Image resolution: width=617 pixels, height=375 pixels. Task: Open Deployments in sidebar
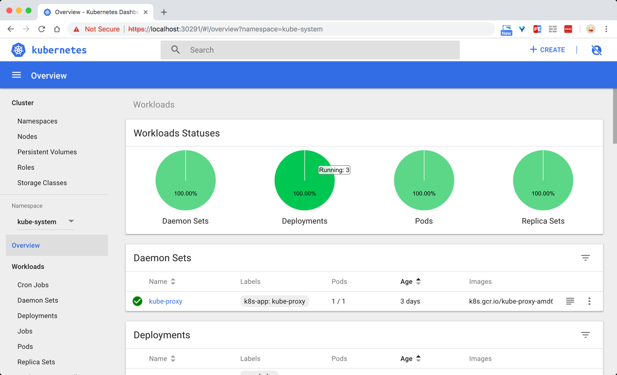(38, 316)
